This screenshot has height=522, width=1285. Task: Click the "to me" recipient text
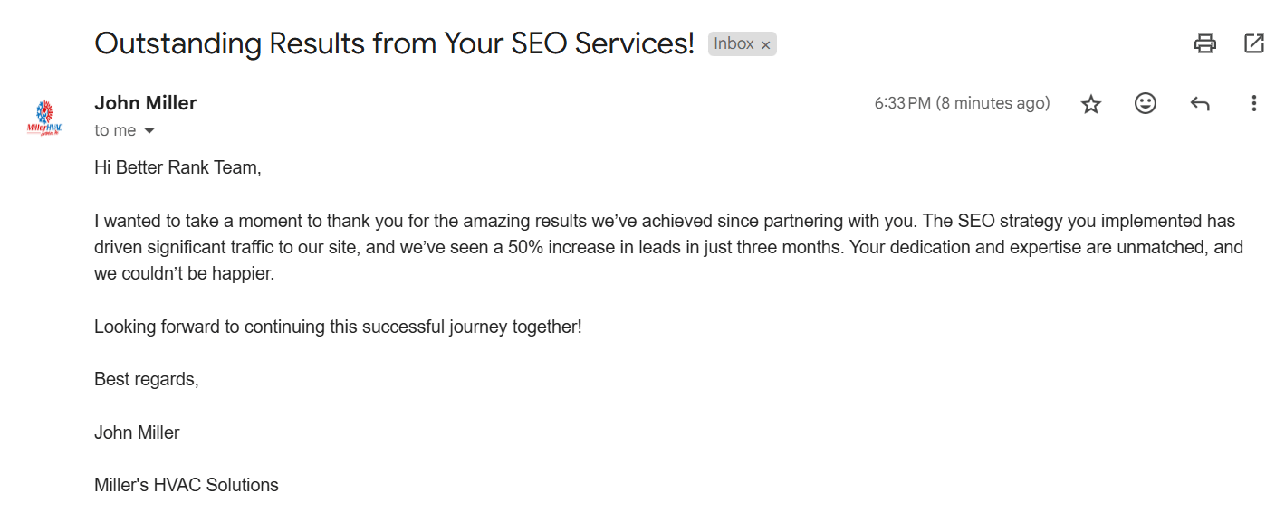click(115, 131)
